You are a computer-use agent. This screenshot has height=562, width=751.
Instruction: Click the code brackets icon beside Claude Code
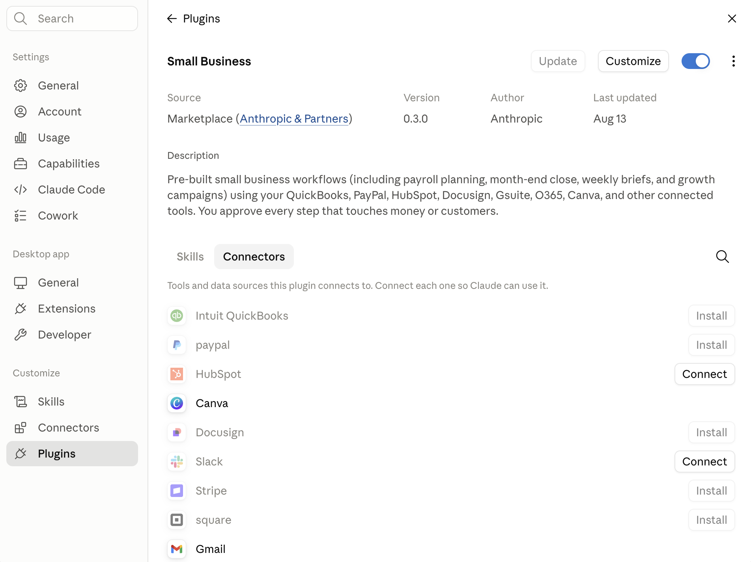[x=21, y=190]
